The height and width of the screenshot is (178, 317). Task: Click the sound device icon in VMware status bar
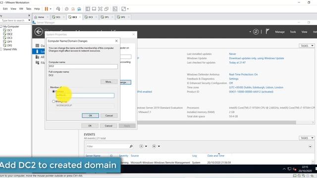pos(312,176)
